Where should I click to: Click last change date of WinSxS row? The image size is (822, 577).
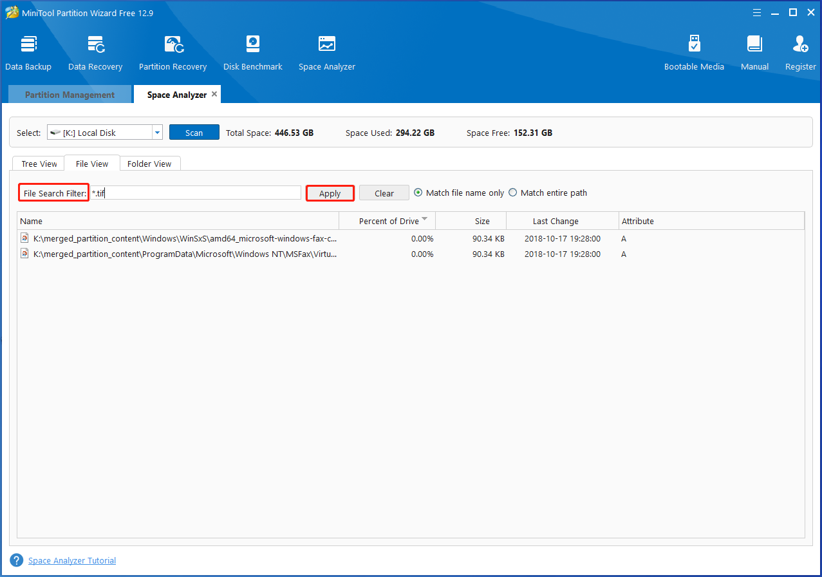click(x=563, y=238)
